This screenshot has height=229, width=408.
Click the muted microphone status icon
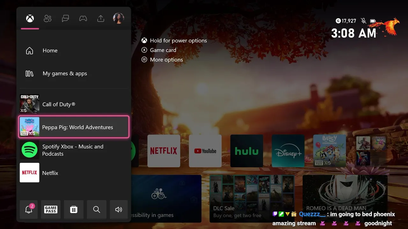(363, 21)
